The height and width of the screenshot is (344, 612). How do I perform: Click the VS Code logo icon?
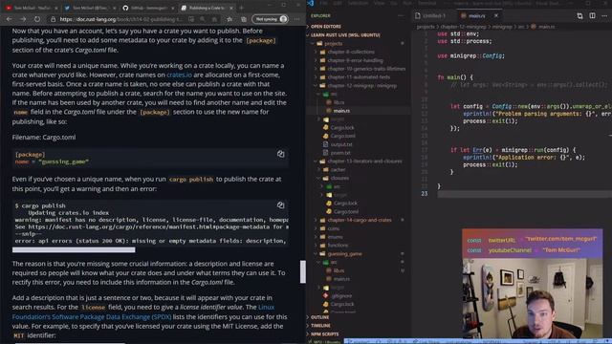310,3
